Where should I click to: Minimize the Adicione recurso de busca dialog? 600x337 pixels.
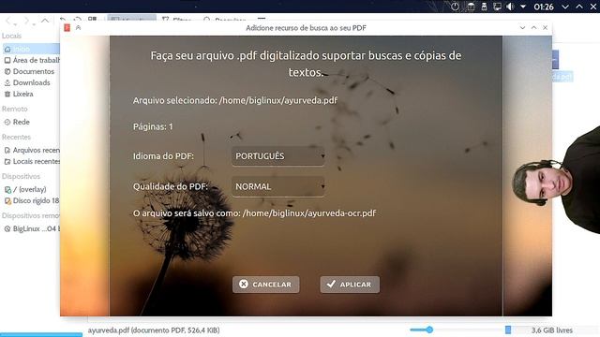(522, 27)
